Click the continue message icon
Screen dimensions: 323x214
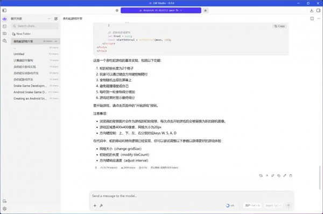click(267, 175)
